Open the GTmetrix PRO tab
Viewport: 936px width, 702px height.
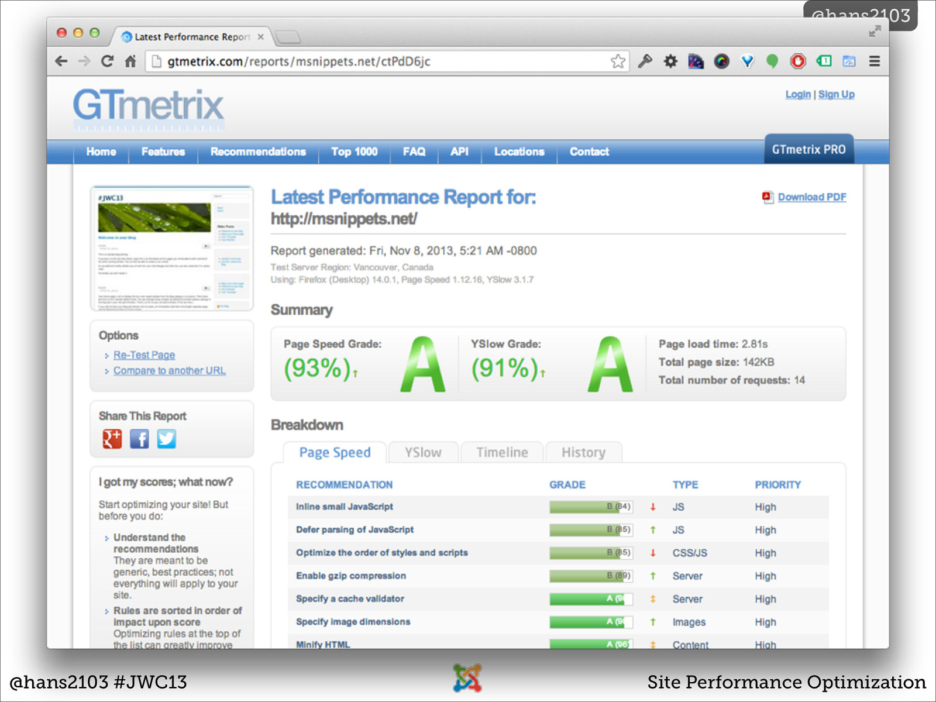click(809, 149)
